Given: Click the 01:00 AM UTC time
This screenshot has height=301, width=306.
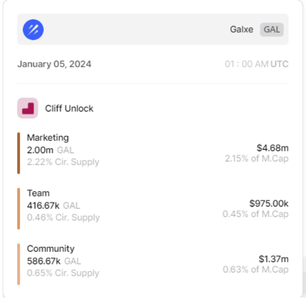Looking at the screenshot, I should [x=256, y=64].
